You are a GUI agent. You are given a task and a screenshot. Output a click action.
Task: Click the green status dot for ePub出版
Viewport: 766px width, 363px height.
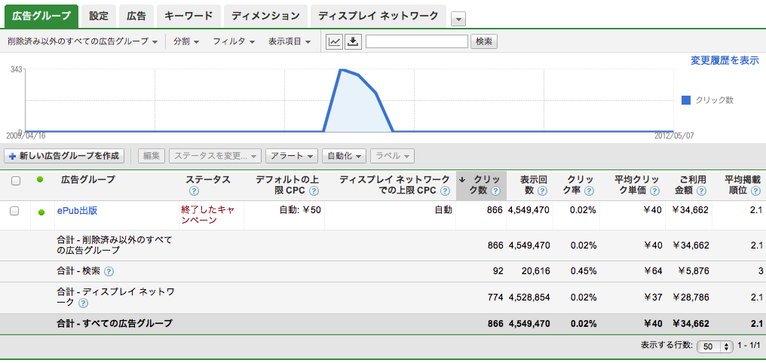pyautogui.click(x=41, y=212)
